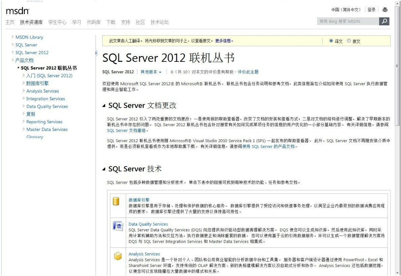The image size is (401, 276).
Task: Click the yellow database engine cylinder icon
Action: click(x=116, y=201)
